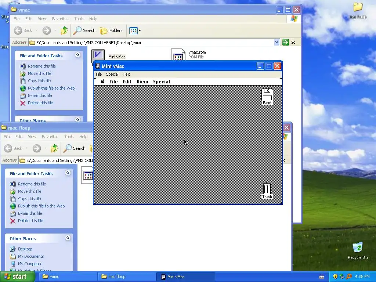376x282 pixels.
Task: Click E-mail this file in mac floop window
Action: [30, 213]
